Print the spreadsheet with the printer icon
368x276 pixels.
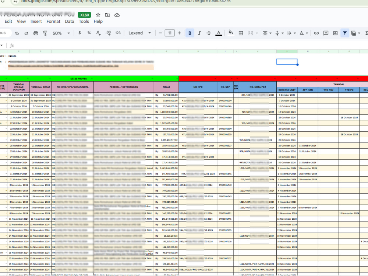click(x=36, y=33)
